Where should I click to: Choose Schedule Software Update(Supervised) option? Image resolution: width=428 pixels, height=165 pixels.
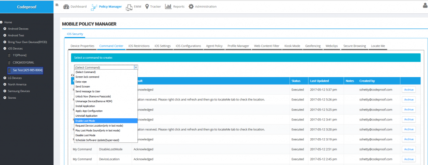(x=106, y=140)
